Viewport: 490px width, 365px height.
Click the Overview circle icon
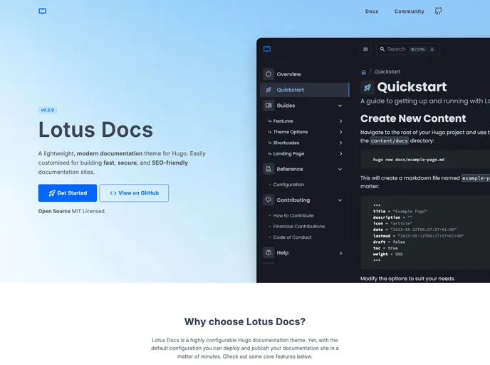pos(269,74)
